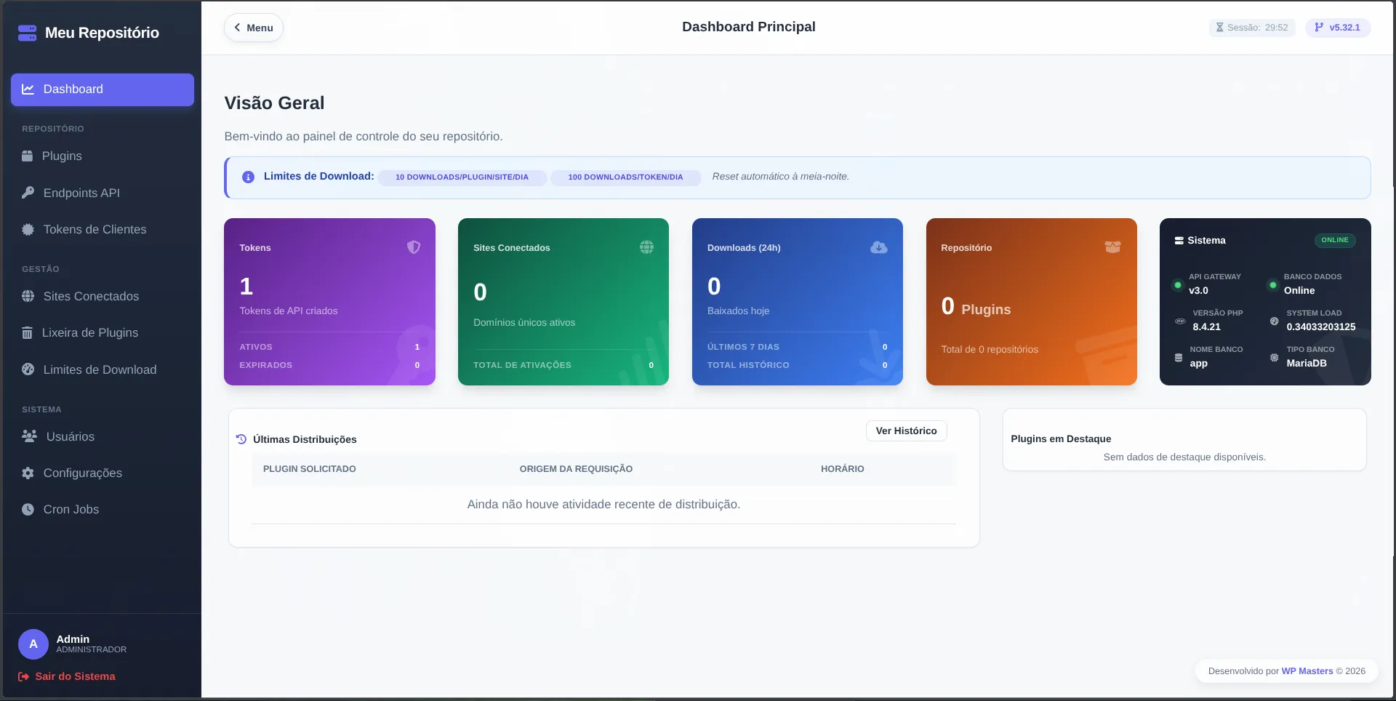Click the cloud download icon on Downloads card
Screen dimensions: 1396x701
pos(879,247)
